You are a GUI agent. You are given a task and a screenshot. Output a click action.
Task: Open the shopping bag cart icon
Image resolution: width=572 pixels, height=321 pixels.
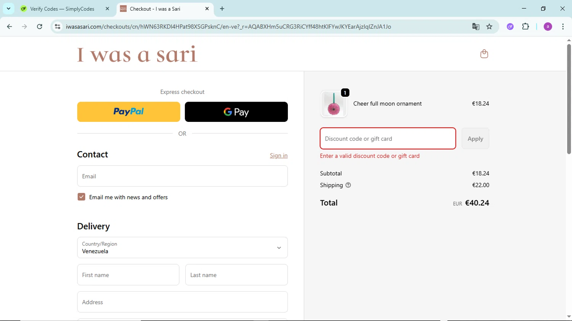pos(484,54)
